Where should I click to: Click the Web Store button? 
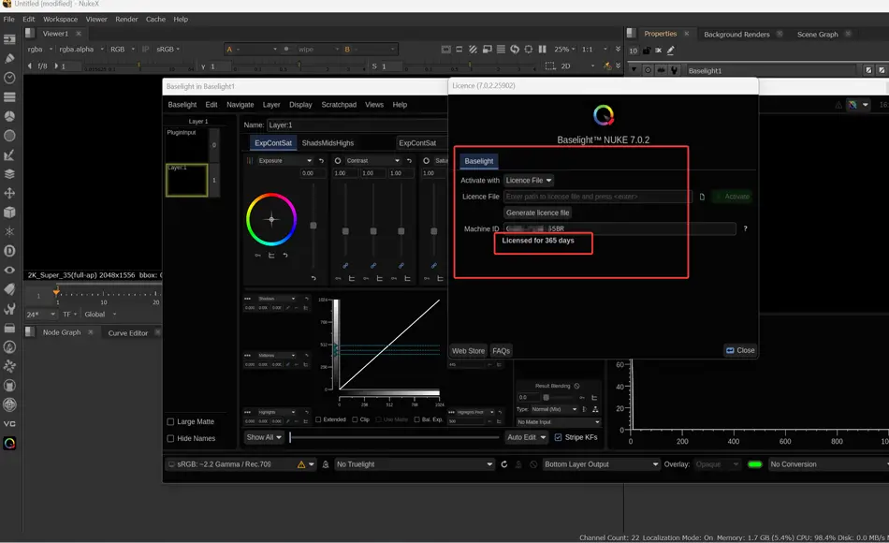[x=468, y=351]
